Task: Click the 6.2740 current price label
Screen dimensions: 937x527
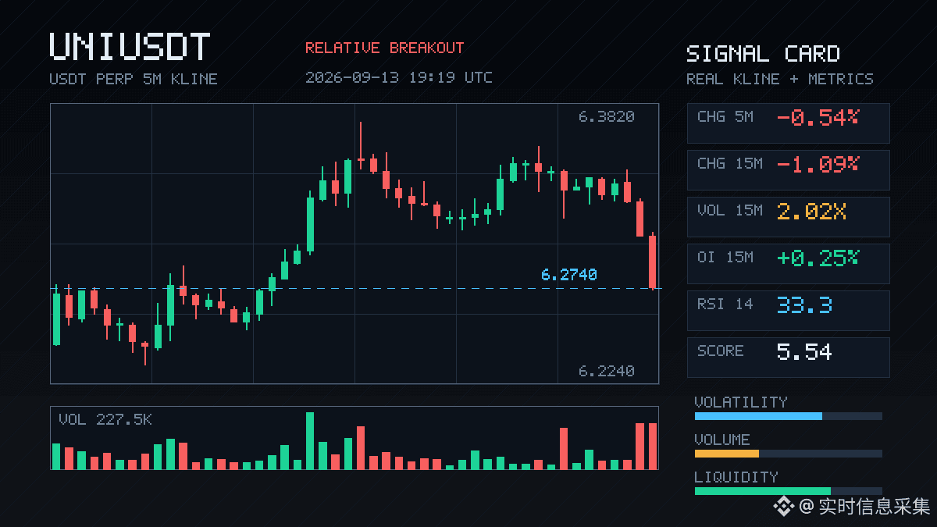Action: (x=568, y=275)
